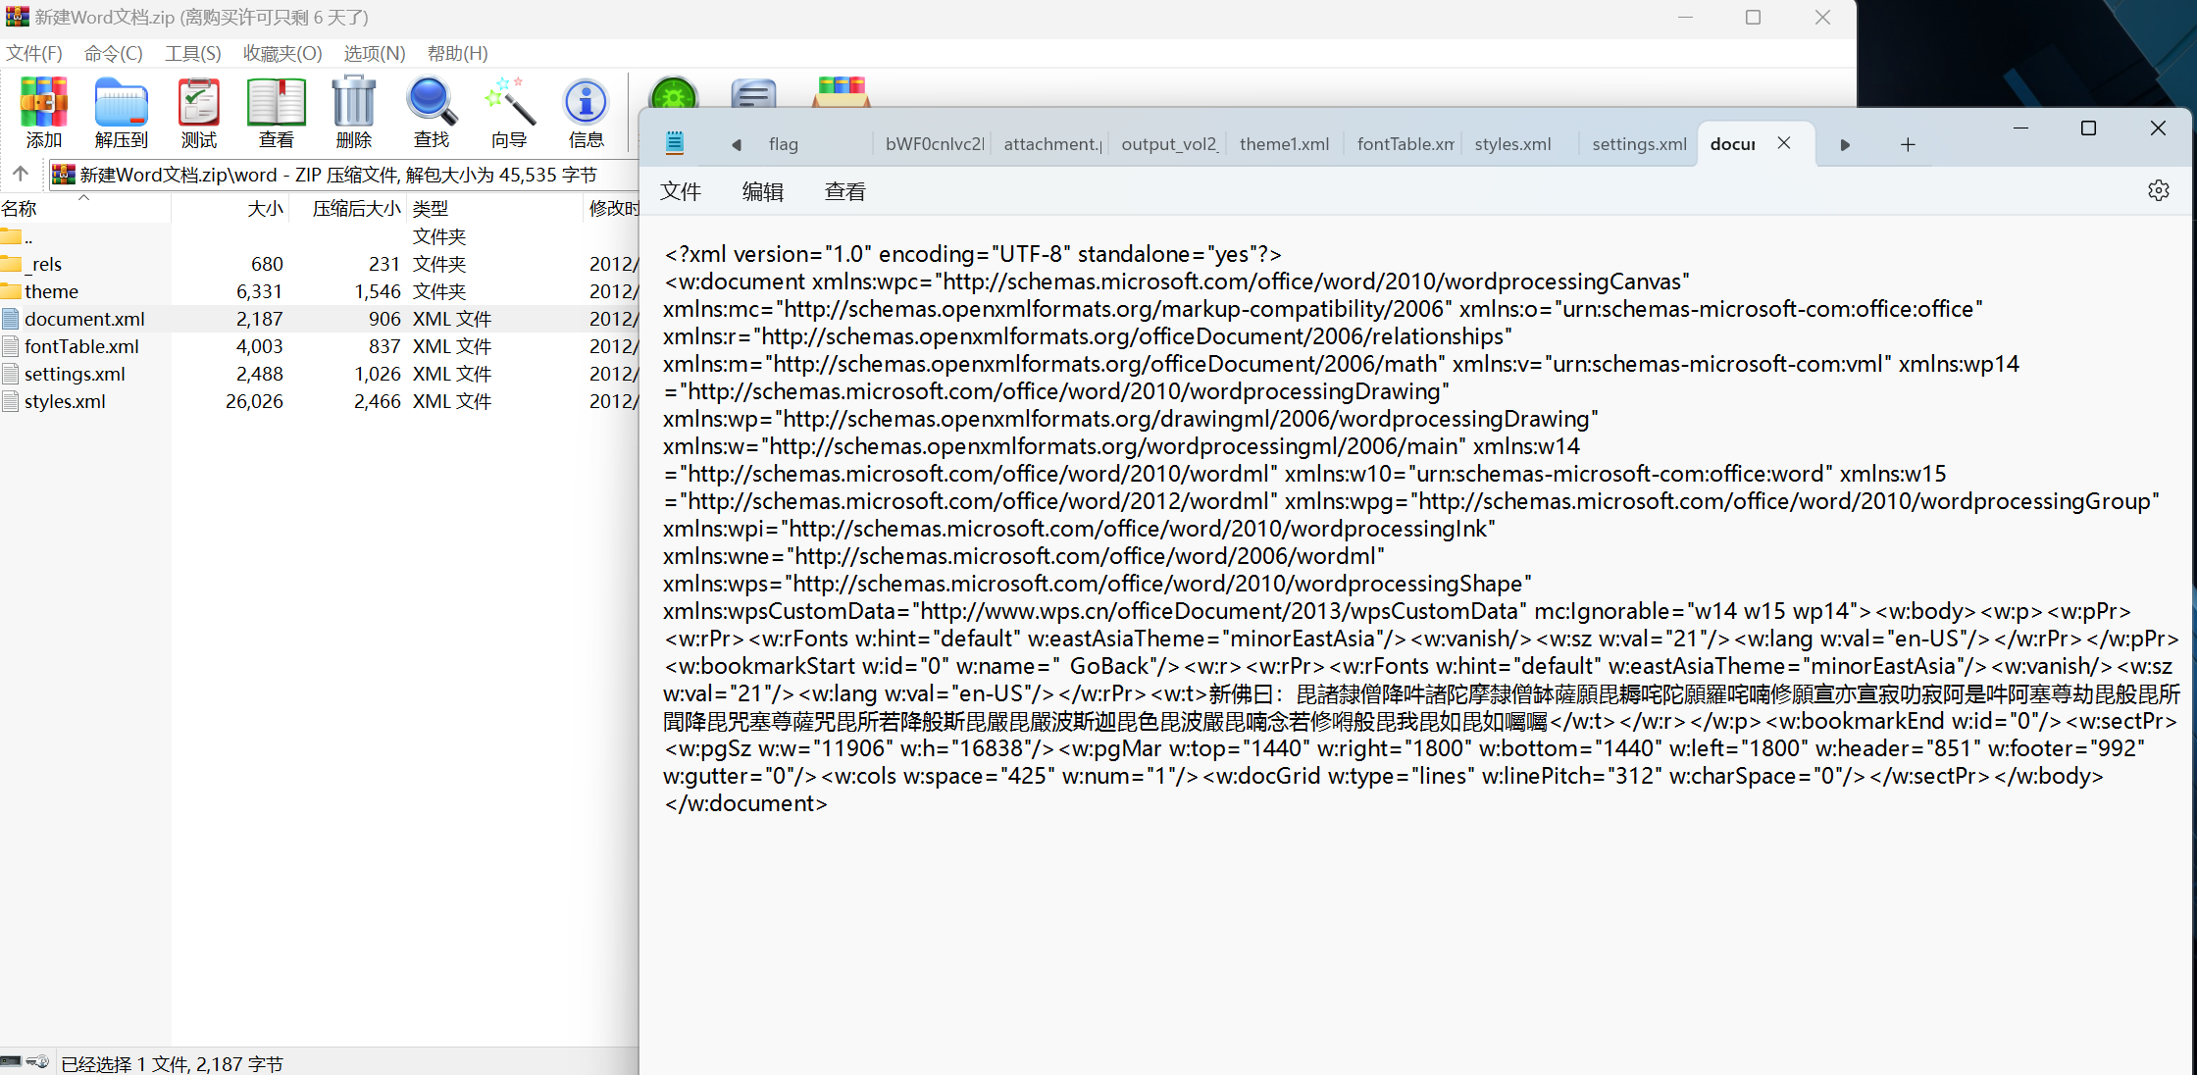Minimize the WinRAR window

tap(1685, 18)
